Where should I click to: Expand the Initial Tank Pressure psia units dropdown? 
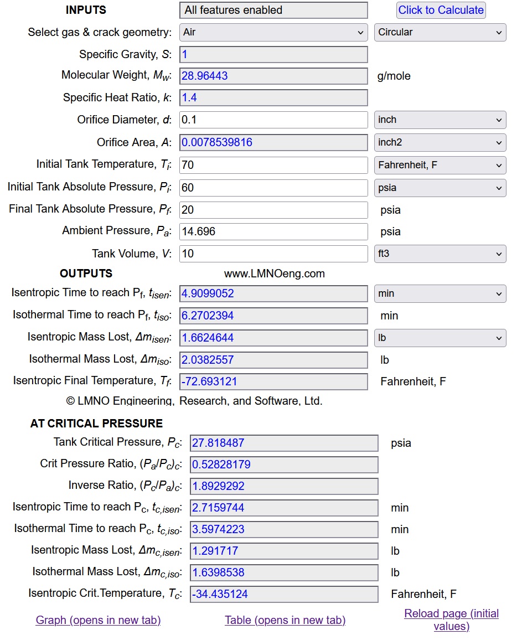(440, 188)
